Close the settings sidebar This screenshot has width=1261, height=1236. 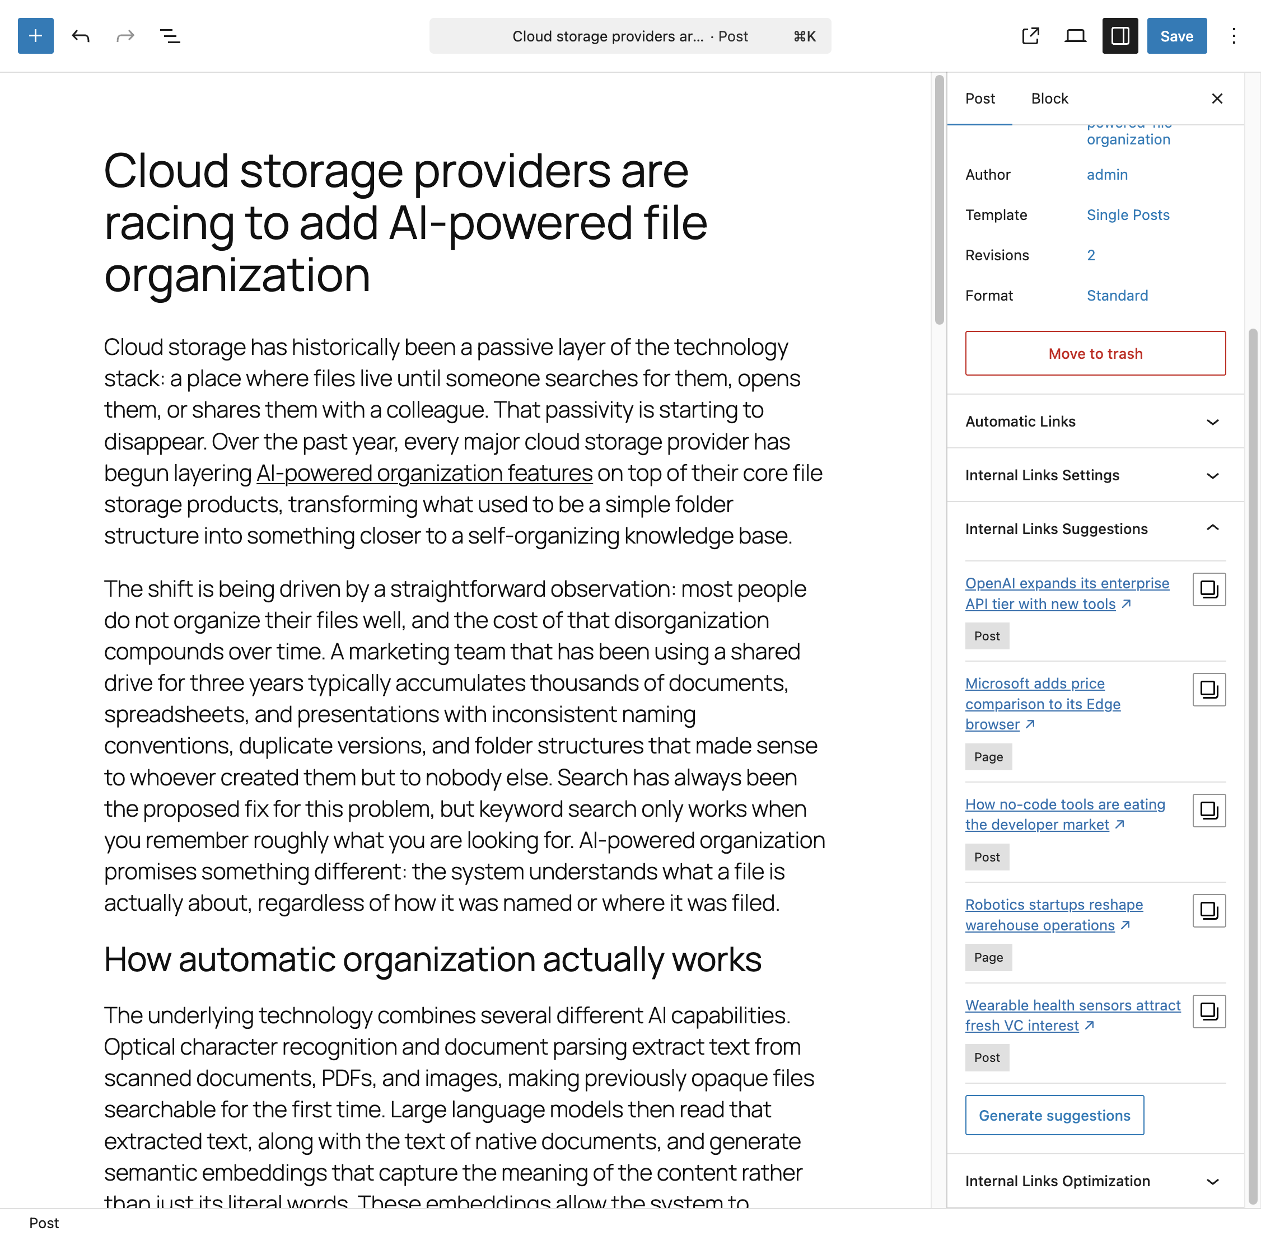(x=1217, y=99)
